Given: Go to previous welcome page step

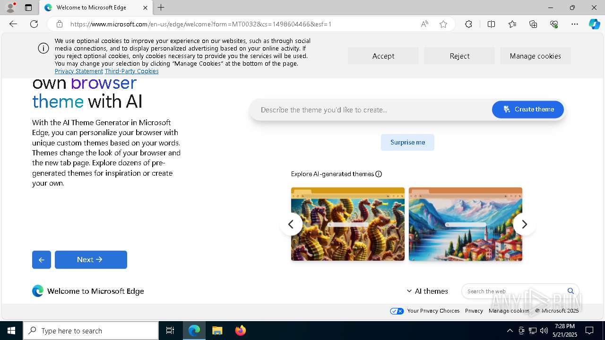Looking at the screenshot, I should point(42,260).
